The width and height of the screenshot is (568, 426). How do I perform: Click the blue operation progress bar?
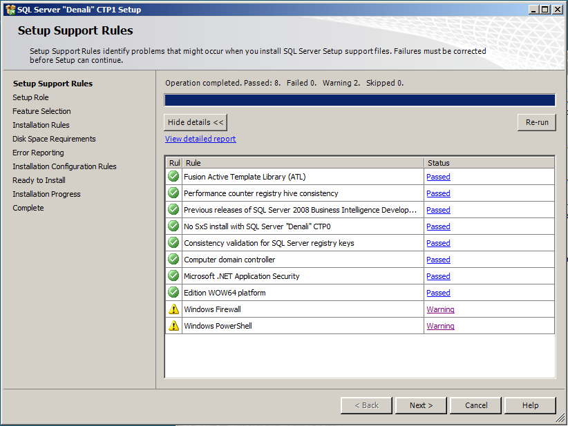[x=359, y=99]
